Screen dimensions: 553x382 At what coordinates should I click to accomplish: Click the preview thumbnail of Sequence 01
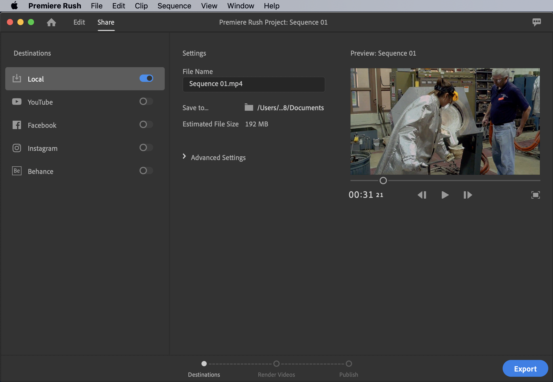click(x=445, y=121)
